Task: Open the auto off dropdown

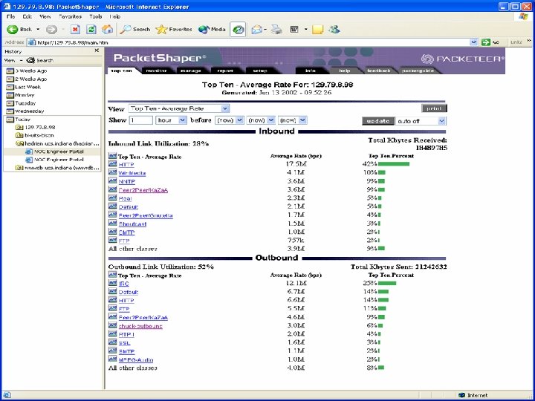Action: point(421,121)
